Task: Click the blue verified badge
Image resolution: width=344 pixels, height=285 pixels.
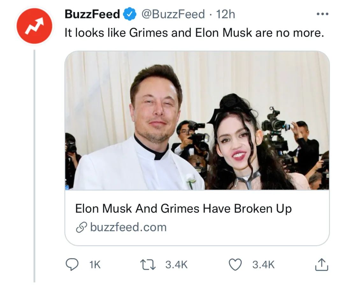Action: coord(129,14)
